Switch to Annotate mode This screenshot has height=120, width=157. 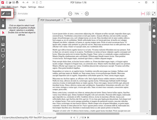[20, 13]
